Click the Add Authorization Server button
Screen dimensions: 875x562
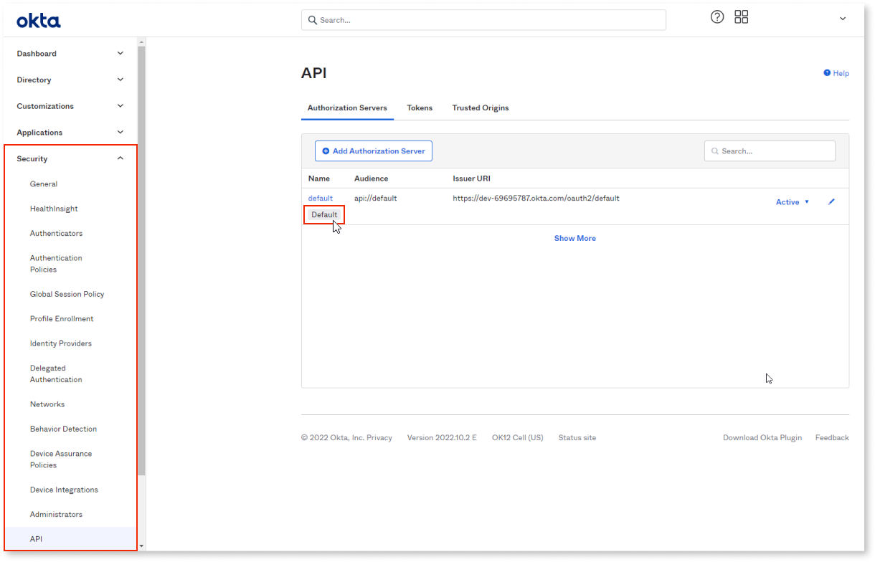374,151
